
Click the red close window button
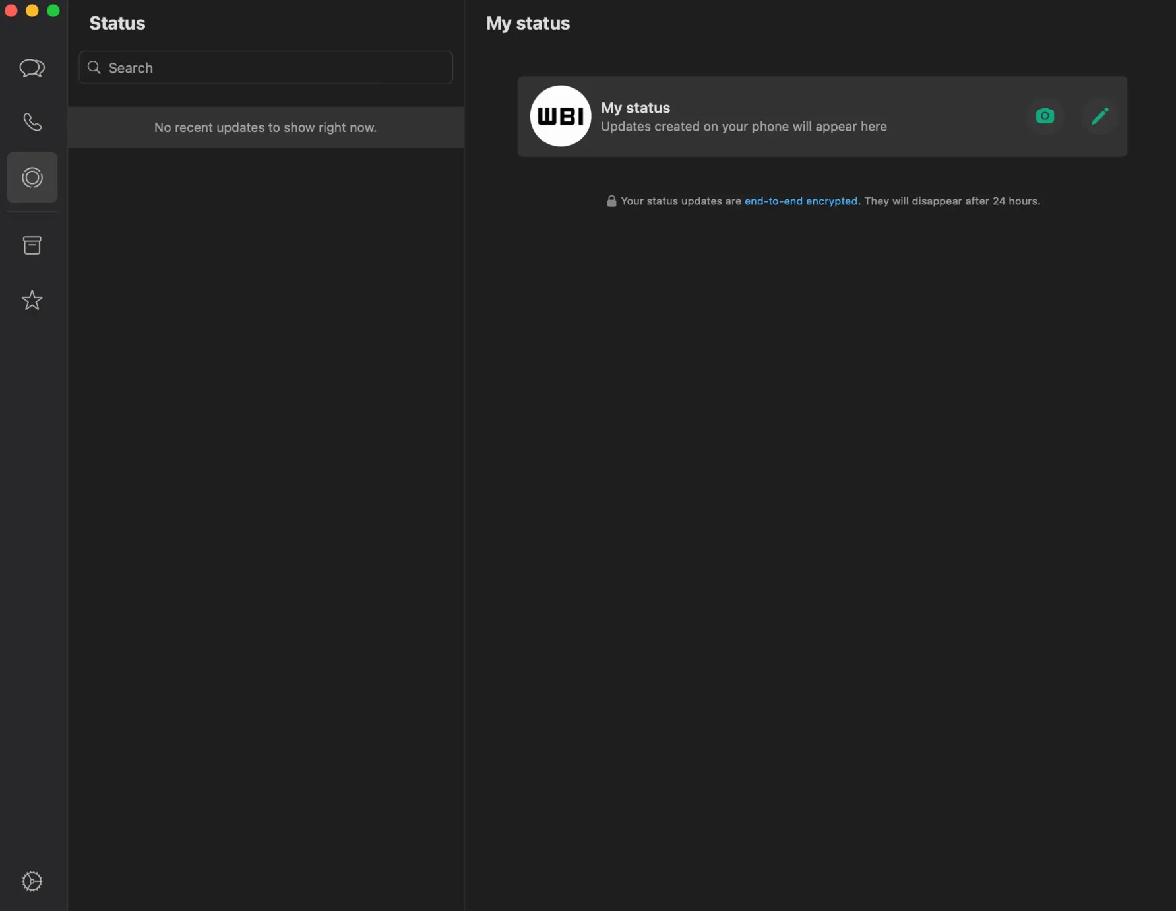click(x=11, y=11)
